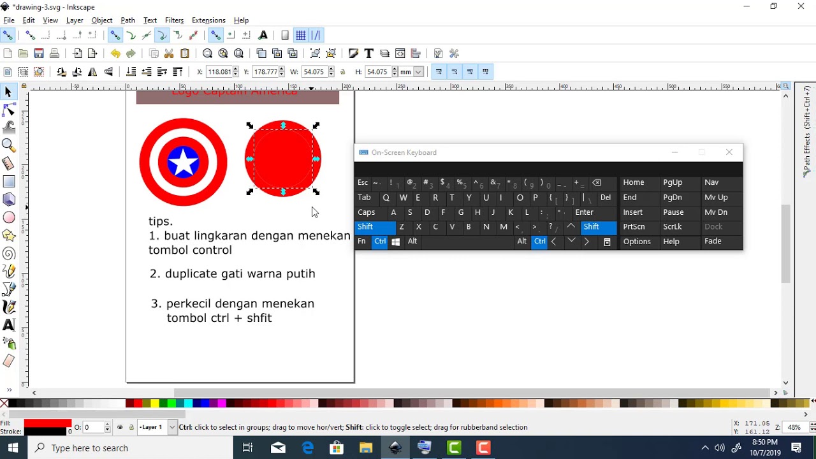The image size is (816, 459).
Task: Open the Extensions menu
Action: click(x=208, y=20)
